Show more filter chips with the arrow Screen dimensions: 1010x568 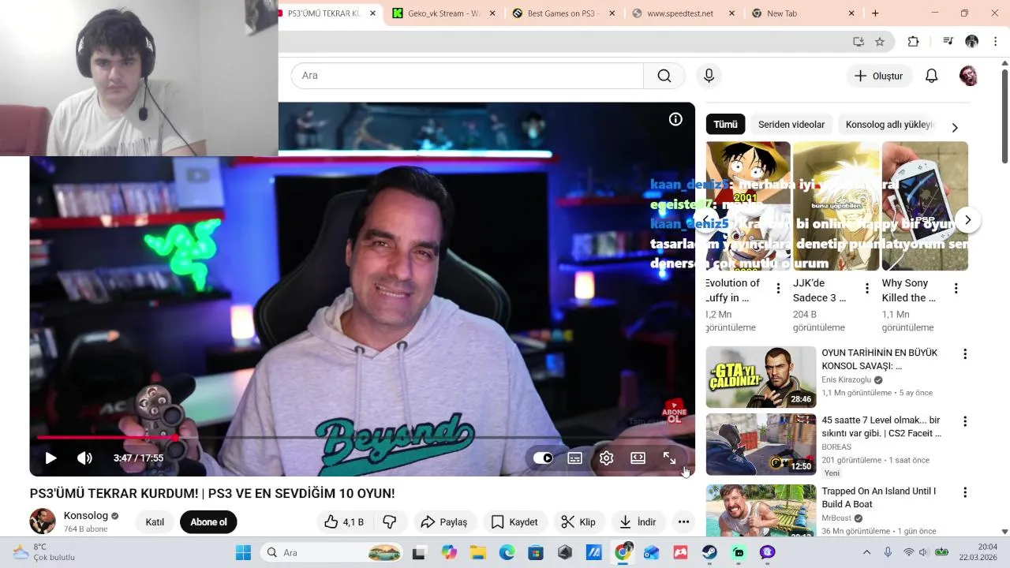[x=955, y=127]
